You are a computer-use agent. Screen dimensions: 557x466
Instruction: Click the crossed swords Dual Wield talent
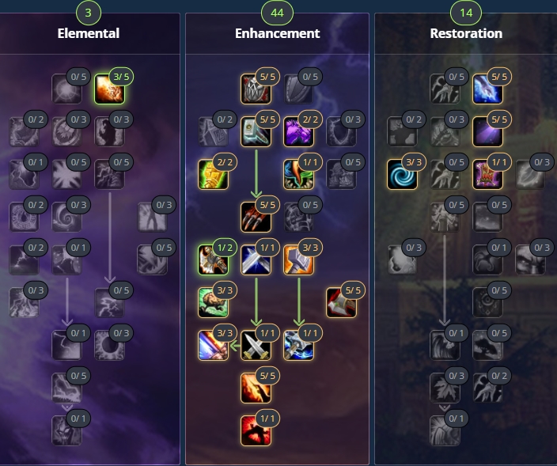pos(256,345)
